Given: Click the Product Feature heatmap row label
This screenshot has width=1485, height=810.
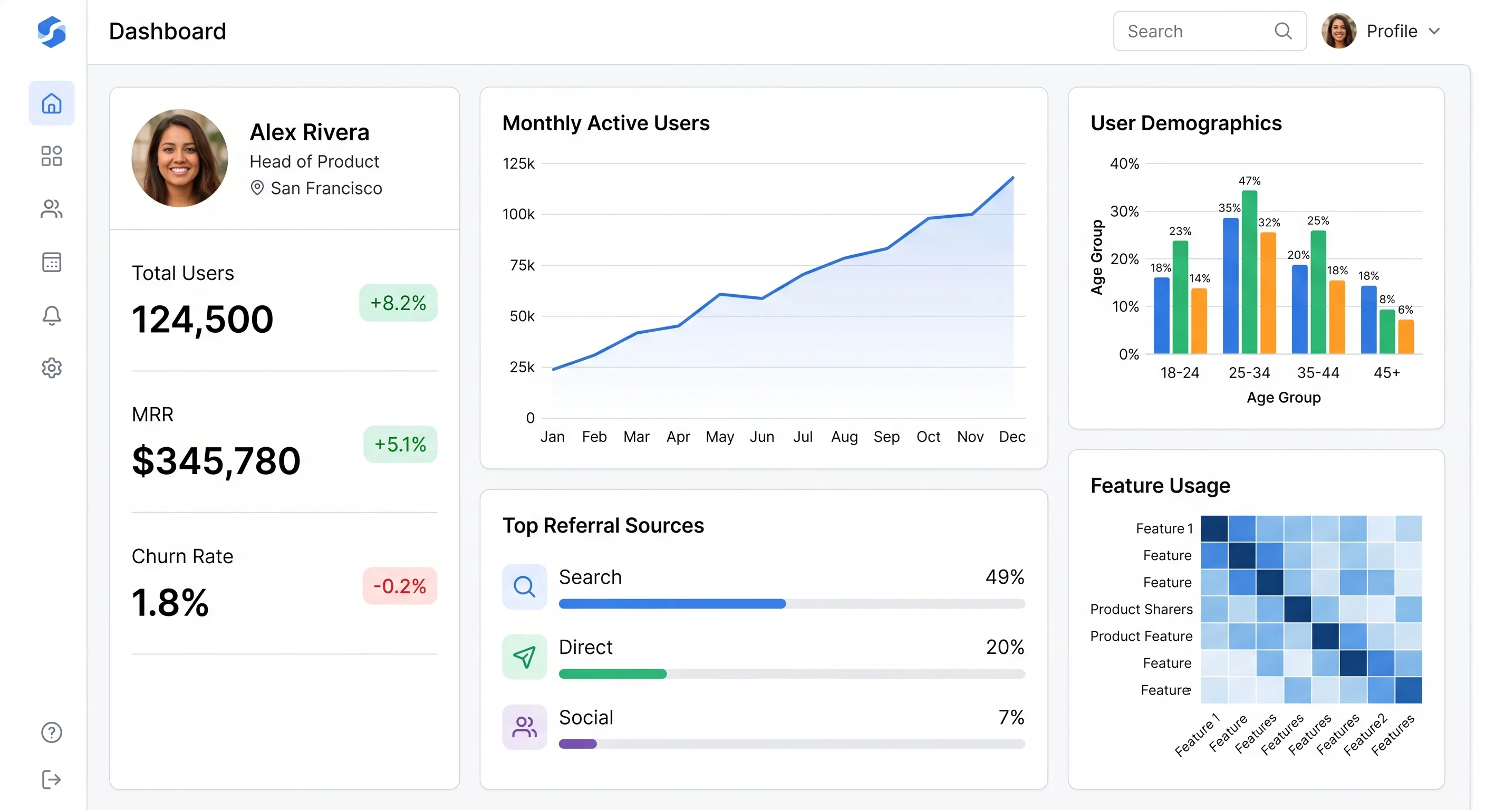Looking at the screenshot, I should [1141, 636].
